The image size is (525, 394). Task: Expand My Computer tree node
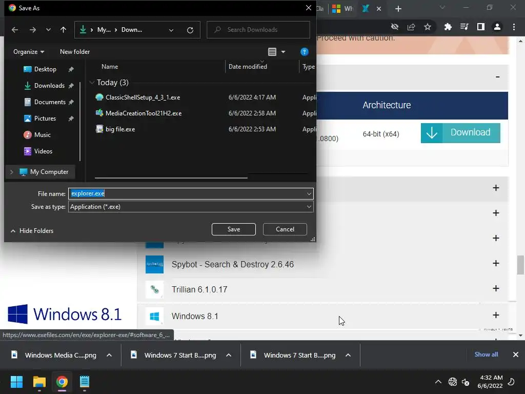pos(12,172)
